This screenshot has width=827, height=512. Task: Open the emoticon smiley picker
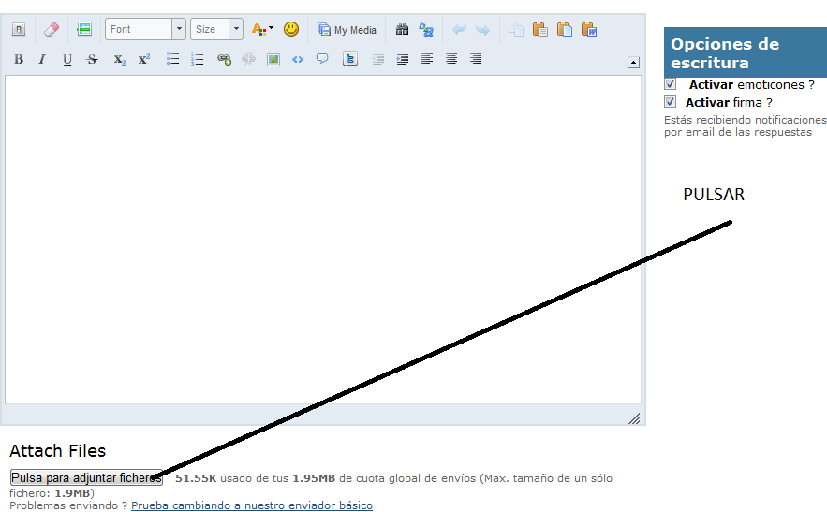(291, 30)
